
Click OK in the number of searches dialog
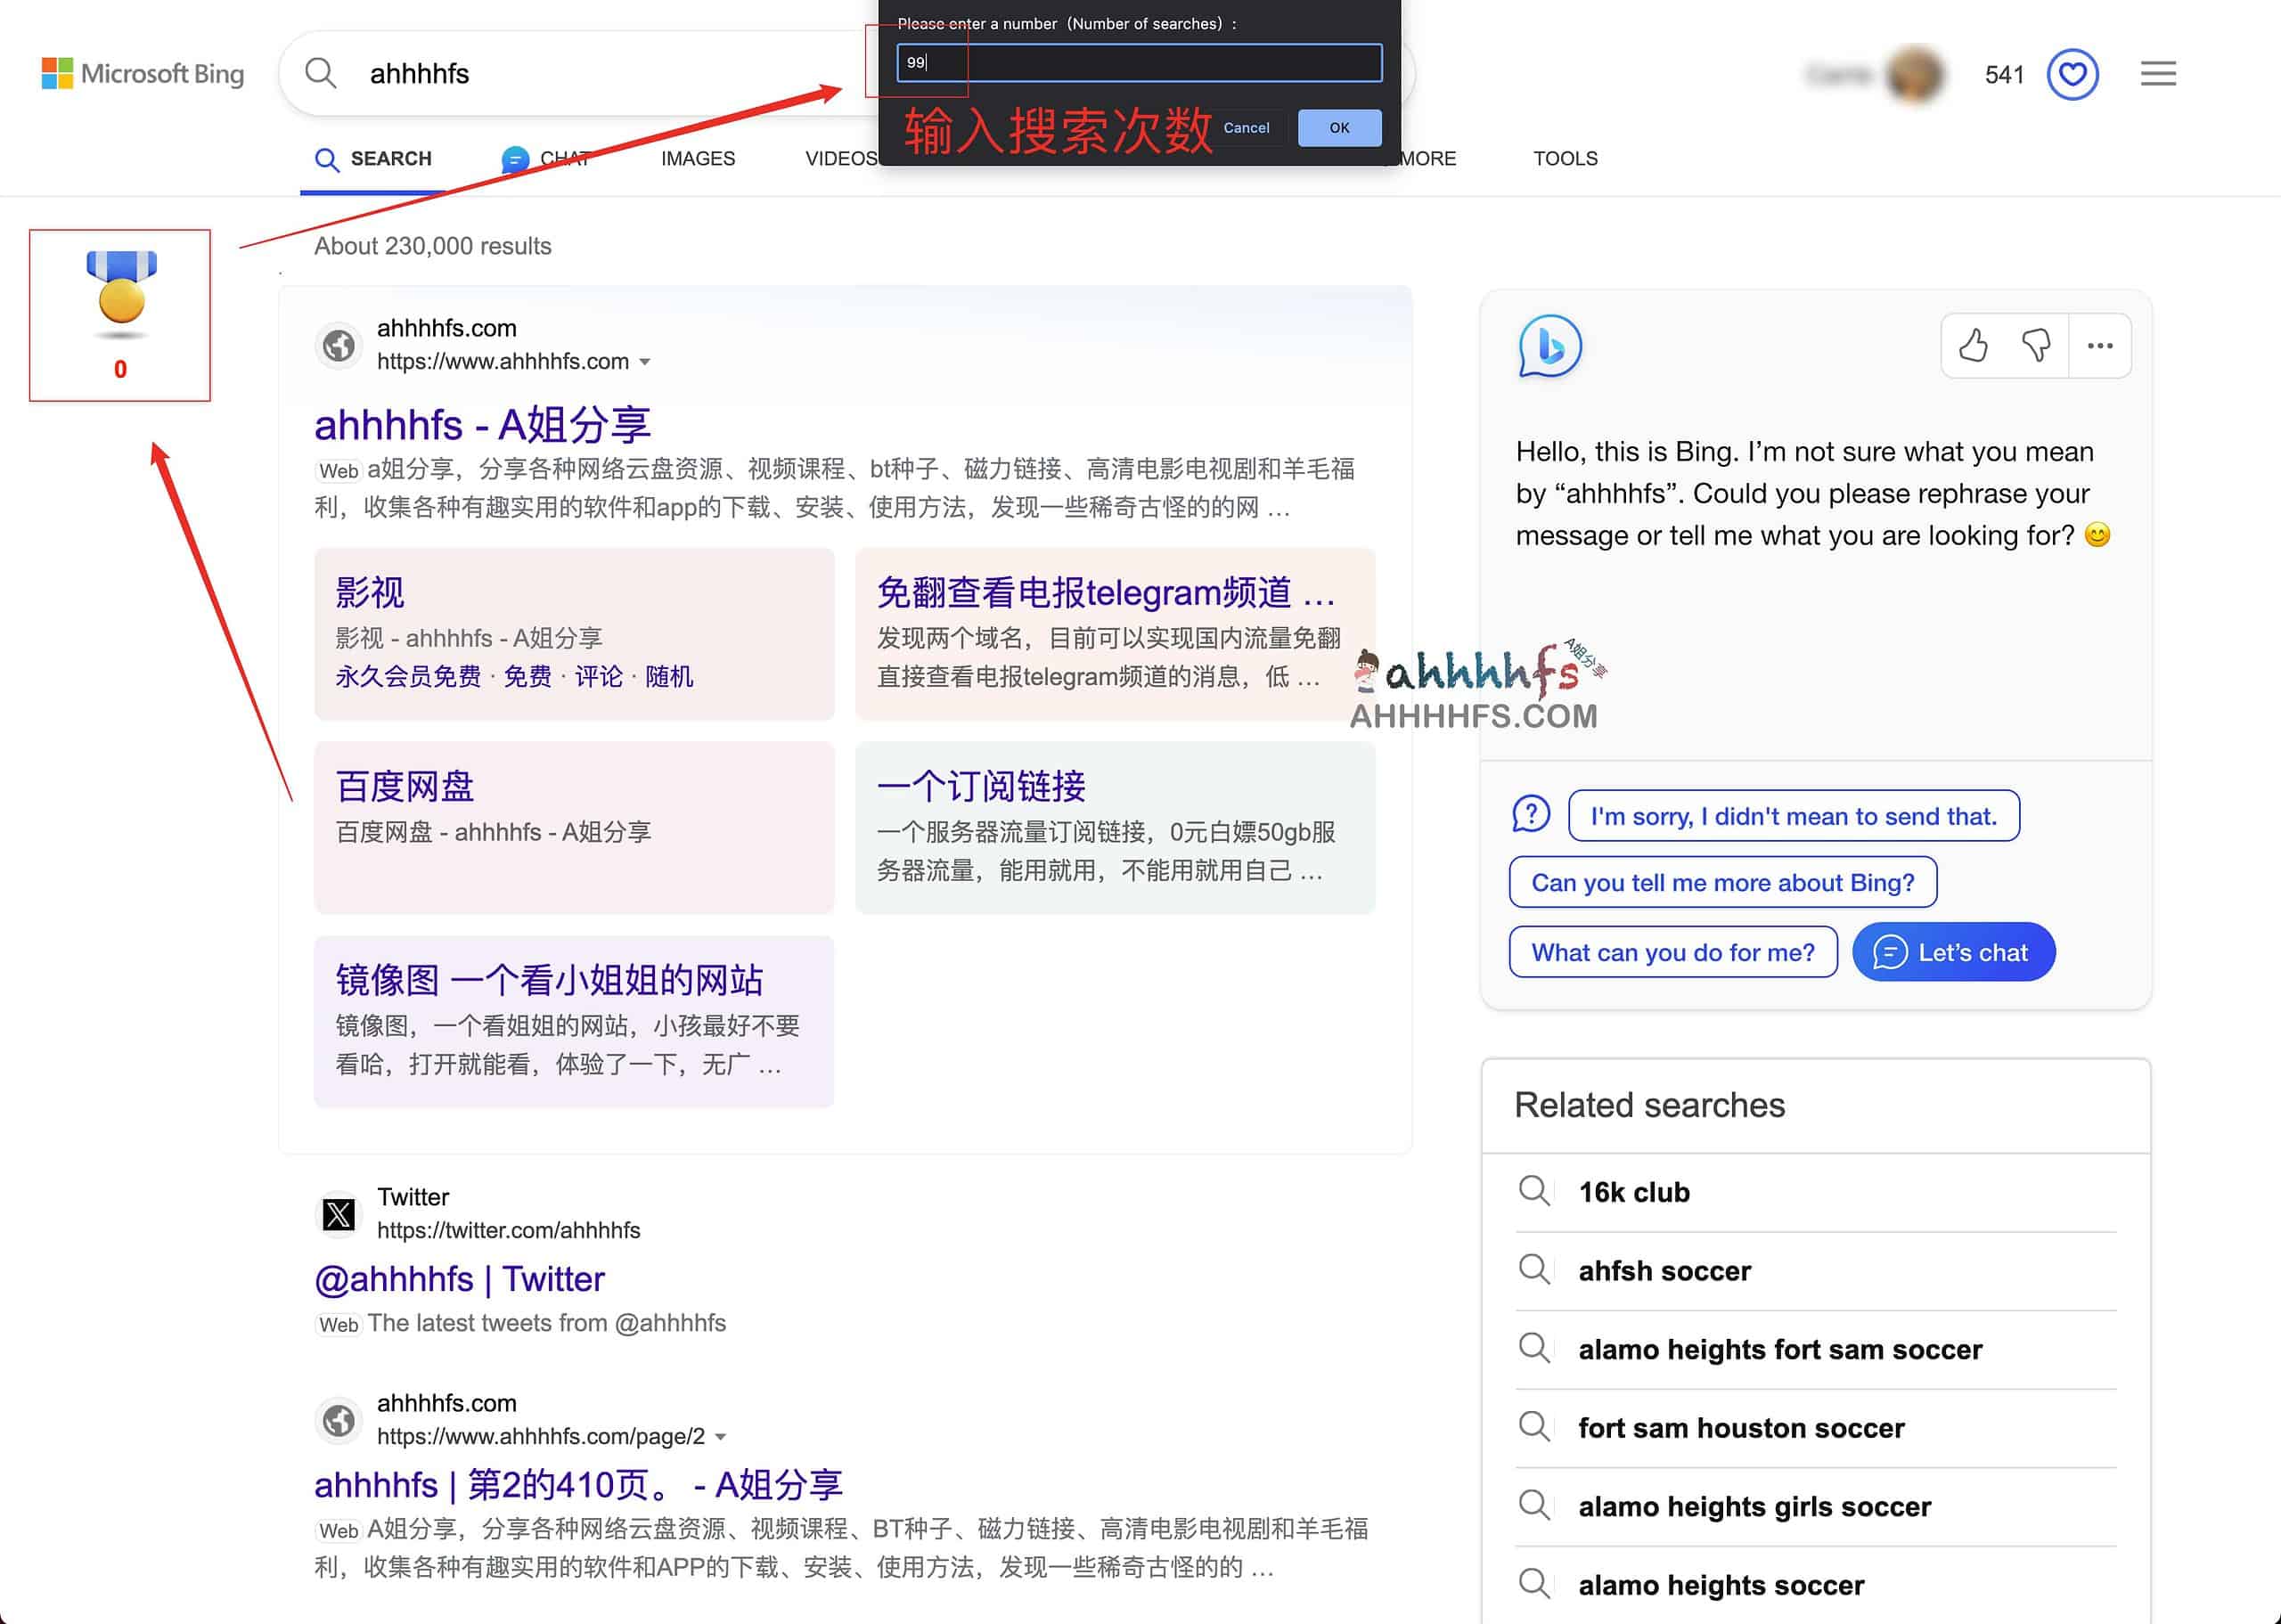[1338, 127]
